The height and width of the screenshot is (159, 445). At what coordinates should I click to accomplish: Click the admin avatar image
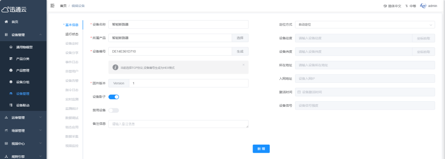tap(423, 6)
